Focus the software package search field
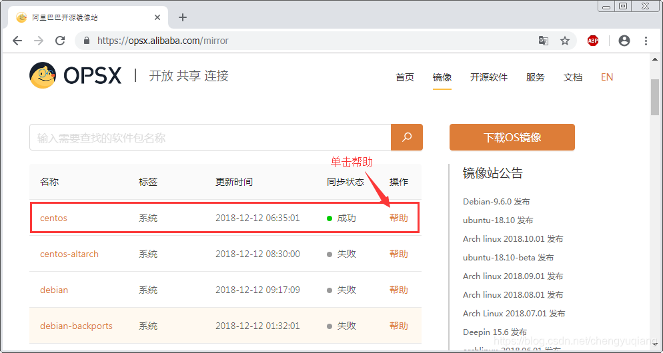 pyautogui.click(x=210, y=137)
